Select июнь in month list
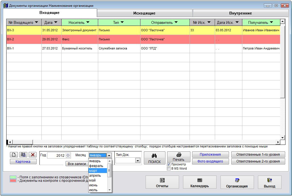The width and height of the screenshot is (292, 196). click(x=98, y=185)
